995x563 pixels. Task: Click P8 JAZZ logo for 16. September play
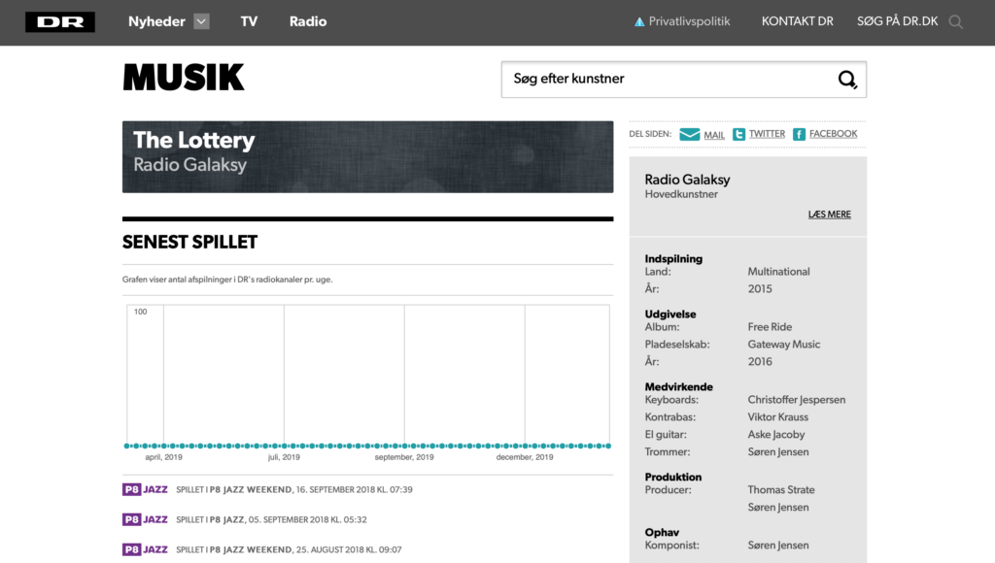point(146,489)
